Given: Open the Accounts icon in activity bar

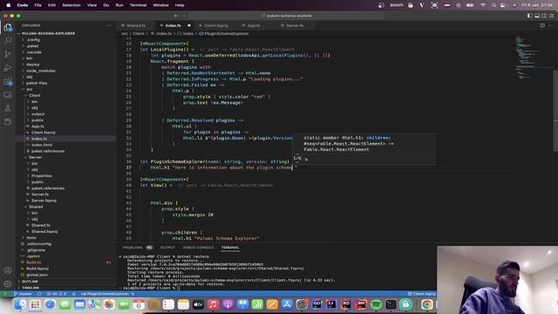Looking at the screenshot, I should tap(8, 270).
